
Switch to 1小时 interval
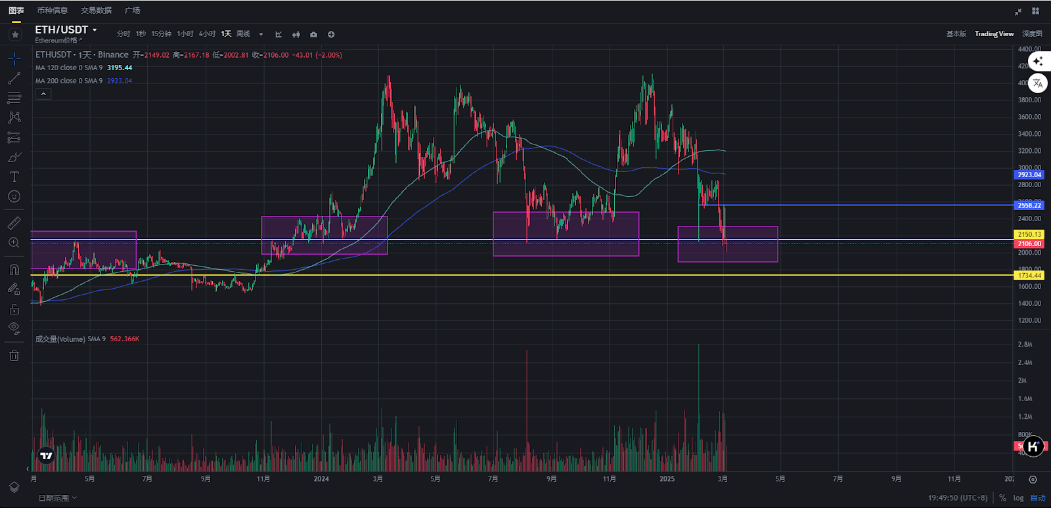coord(185,34)
